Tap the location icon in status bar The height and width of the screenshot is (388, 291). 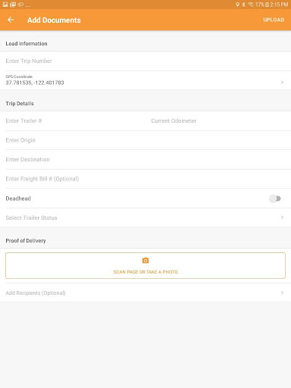tap(237, 5)
